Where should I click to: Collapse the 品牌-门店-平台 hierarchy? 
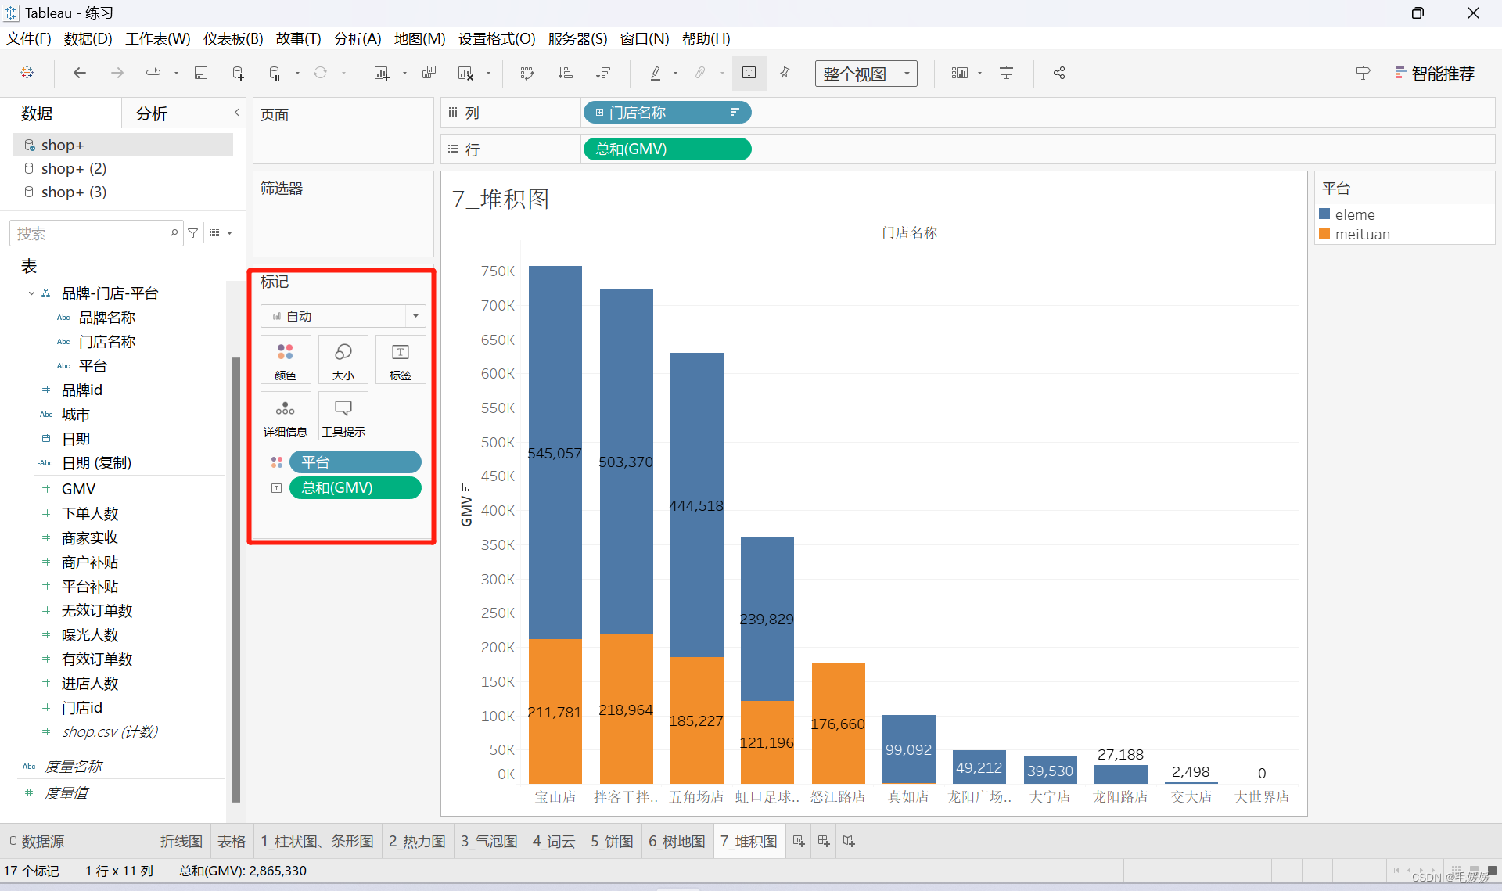(31, 293)
